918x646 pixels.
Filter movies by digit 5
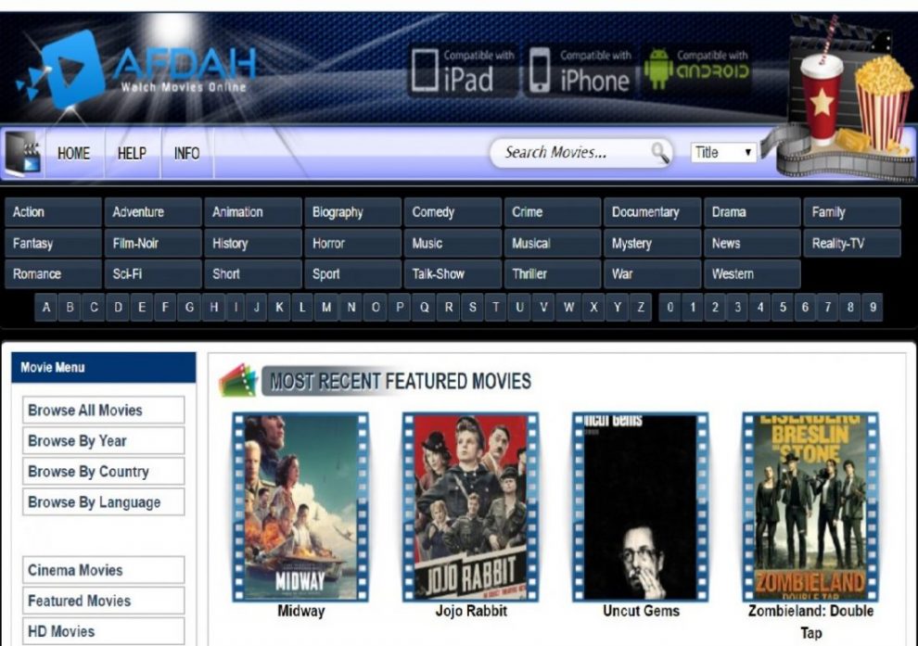pos(783,307)
